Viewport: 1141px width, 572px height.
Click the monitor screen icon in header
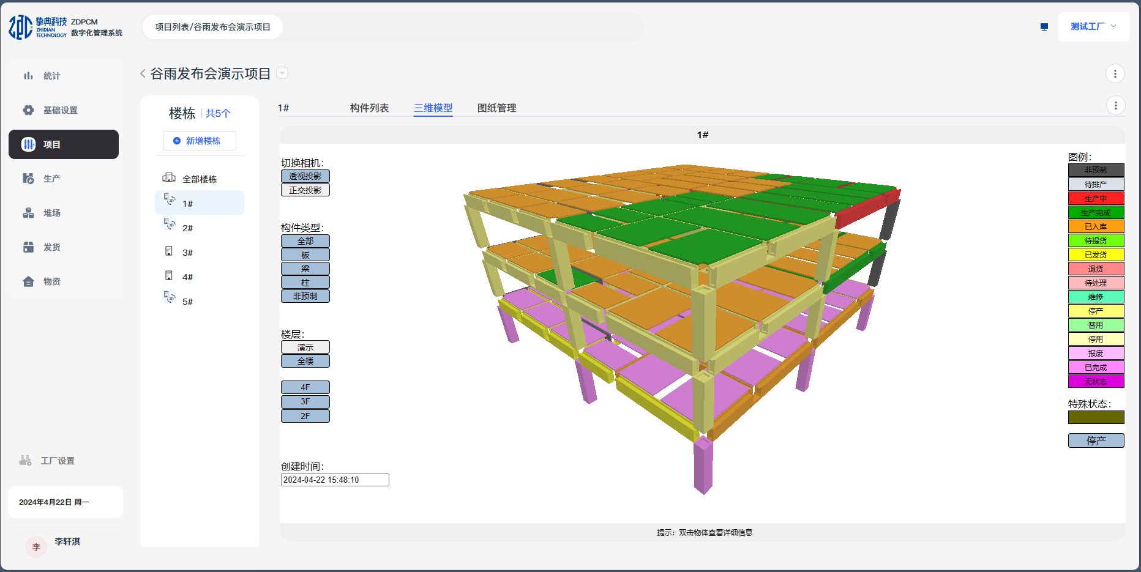(x=1044, y=27)
